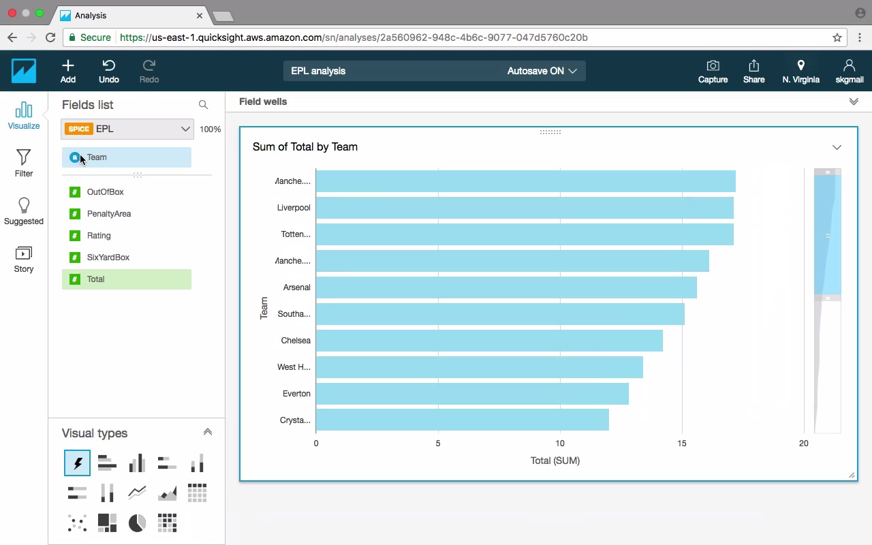Search the fields list
The width and height of the screenshot is (872, 545).
point(203,105)
